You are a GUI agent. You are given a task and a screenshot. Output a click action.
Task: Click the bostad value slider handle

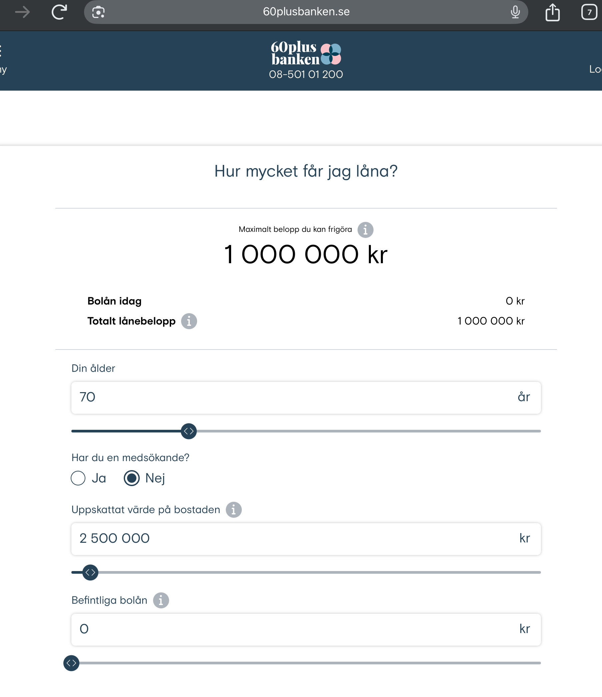pyautogui.click(x=90, y=572)
